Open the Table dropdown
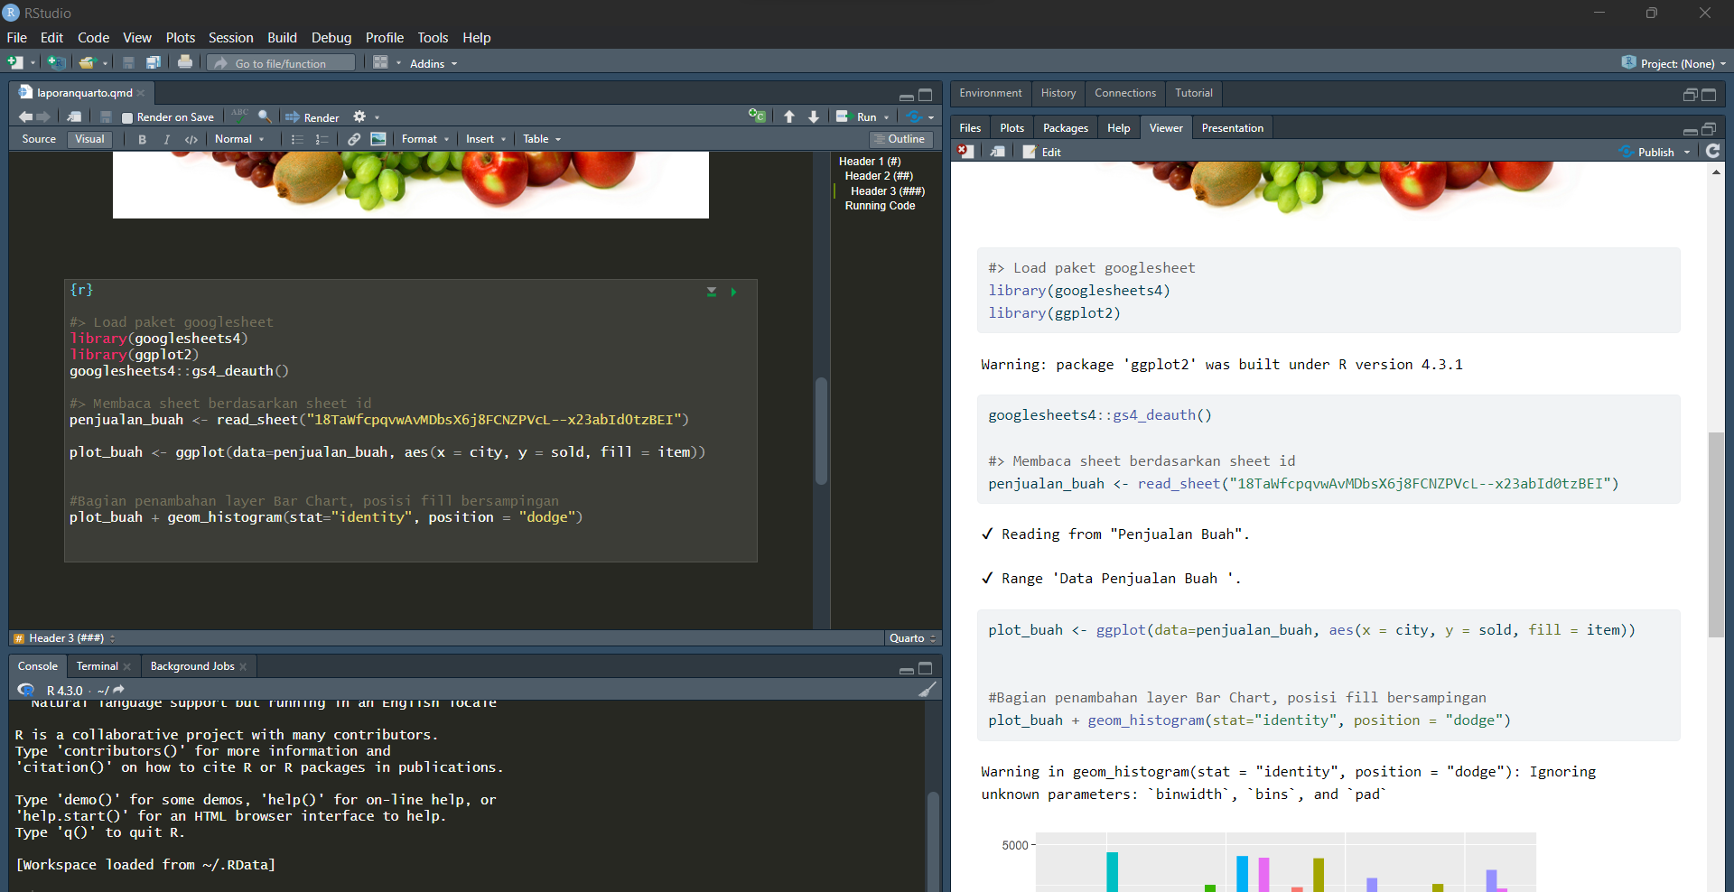This screenshot has width=1734, height=892. (x=542, y=139)
